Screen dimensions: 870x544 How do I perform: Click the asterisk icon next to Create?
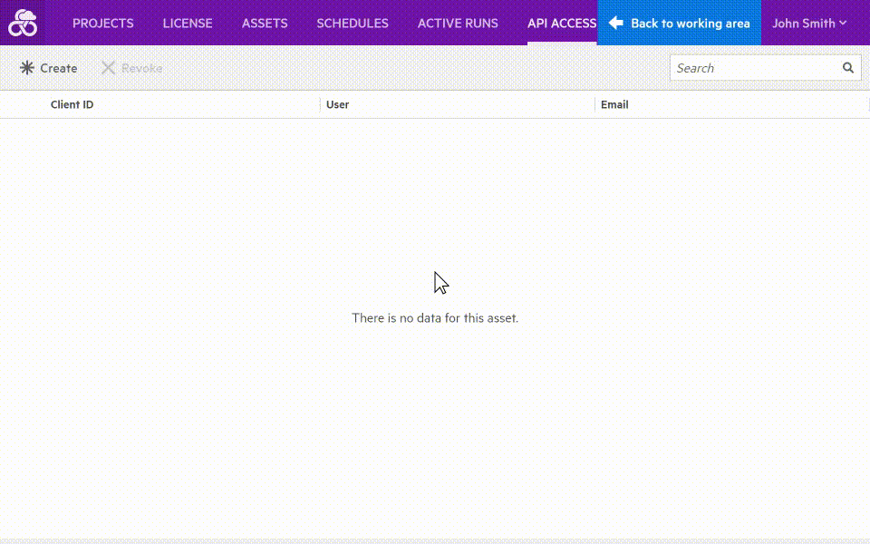pyautogui.click(x=25, y=67)
